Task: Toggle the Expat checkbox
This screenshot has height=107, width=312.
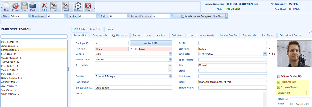Action: point(292,104)
